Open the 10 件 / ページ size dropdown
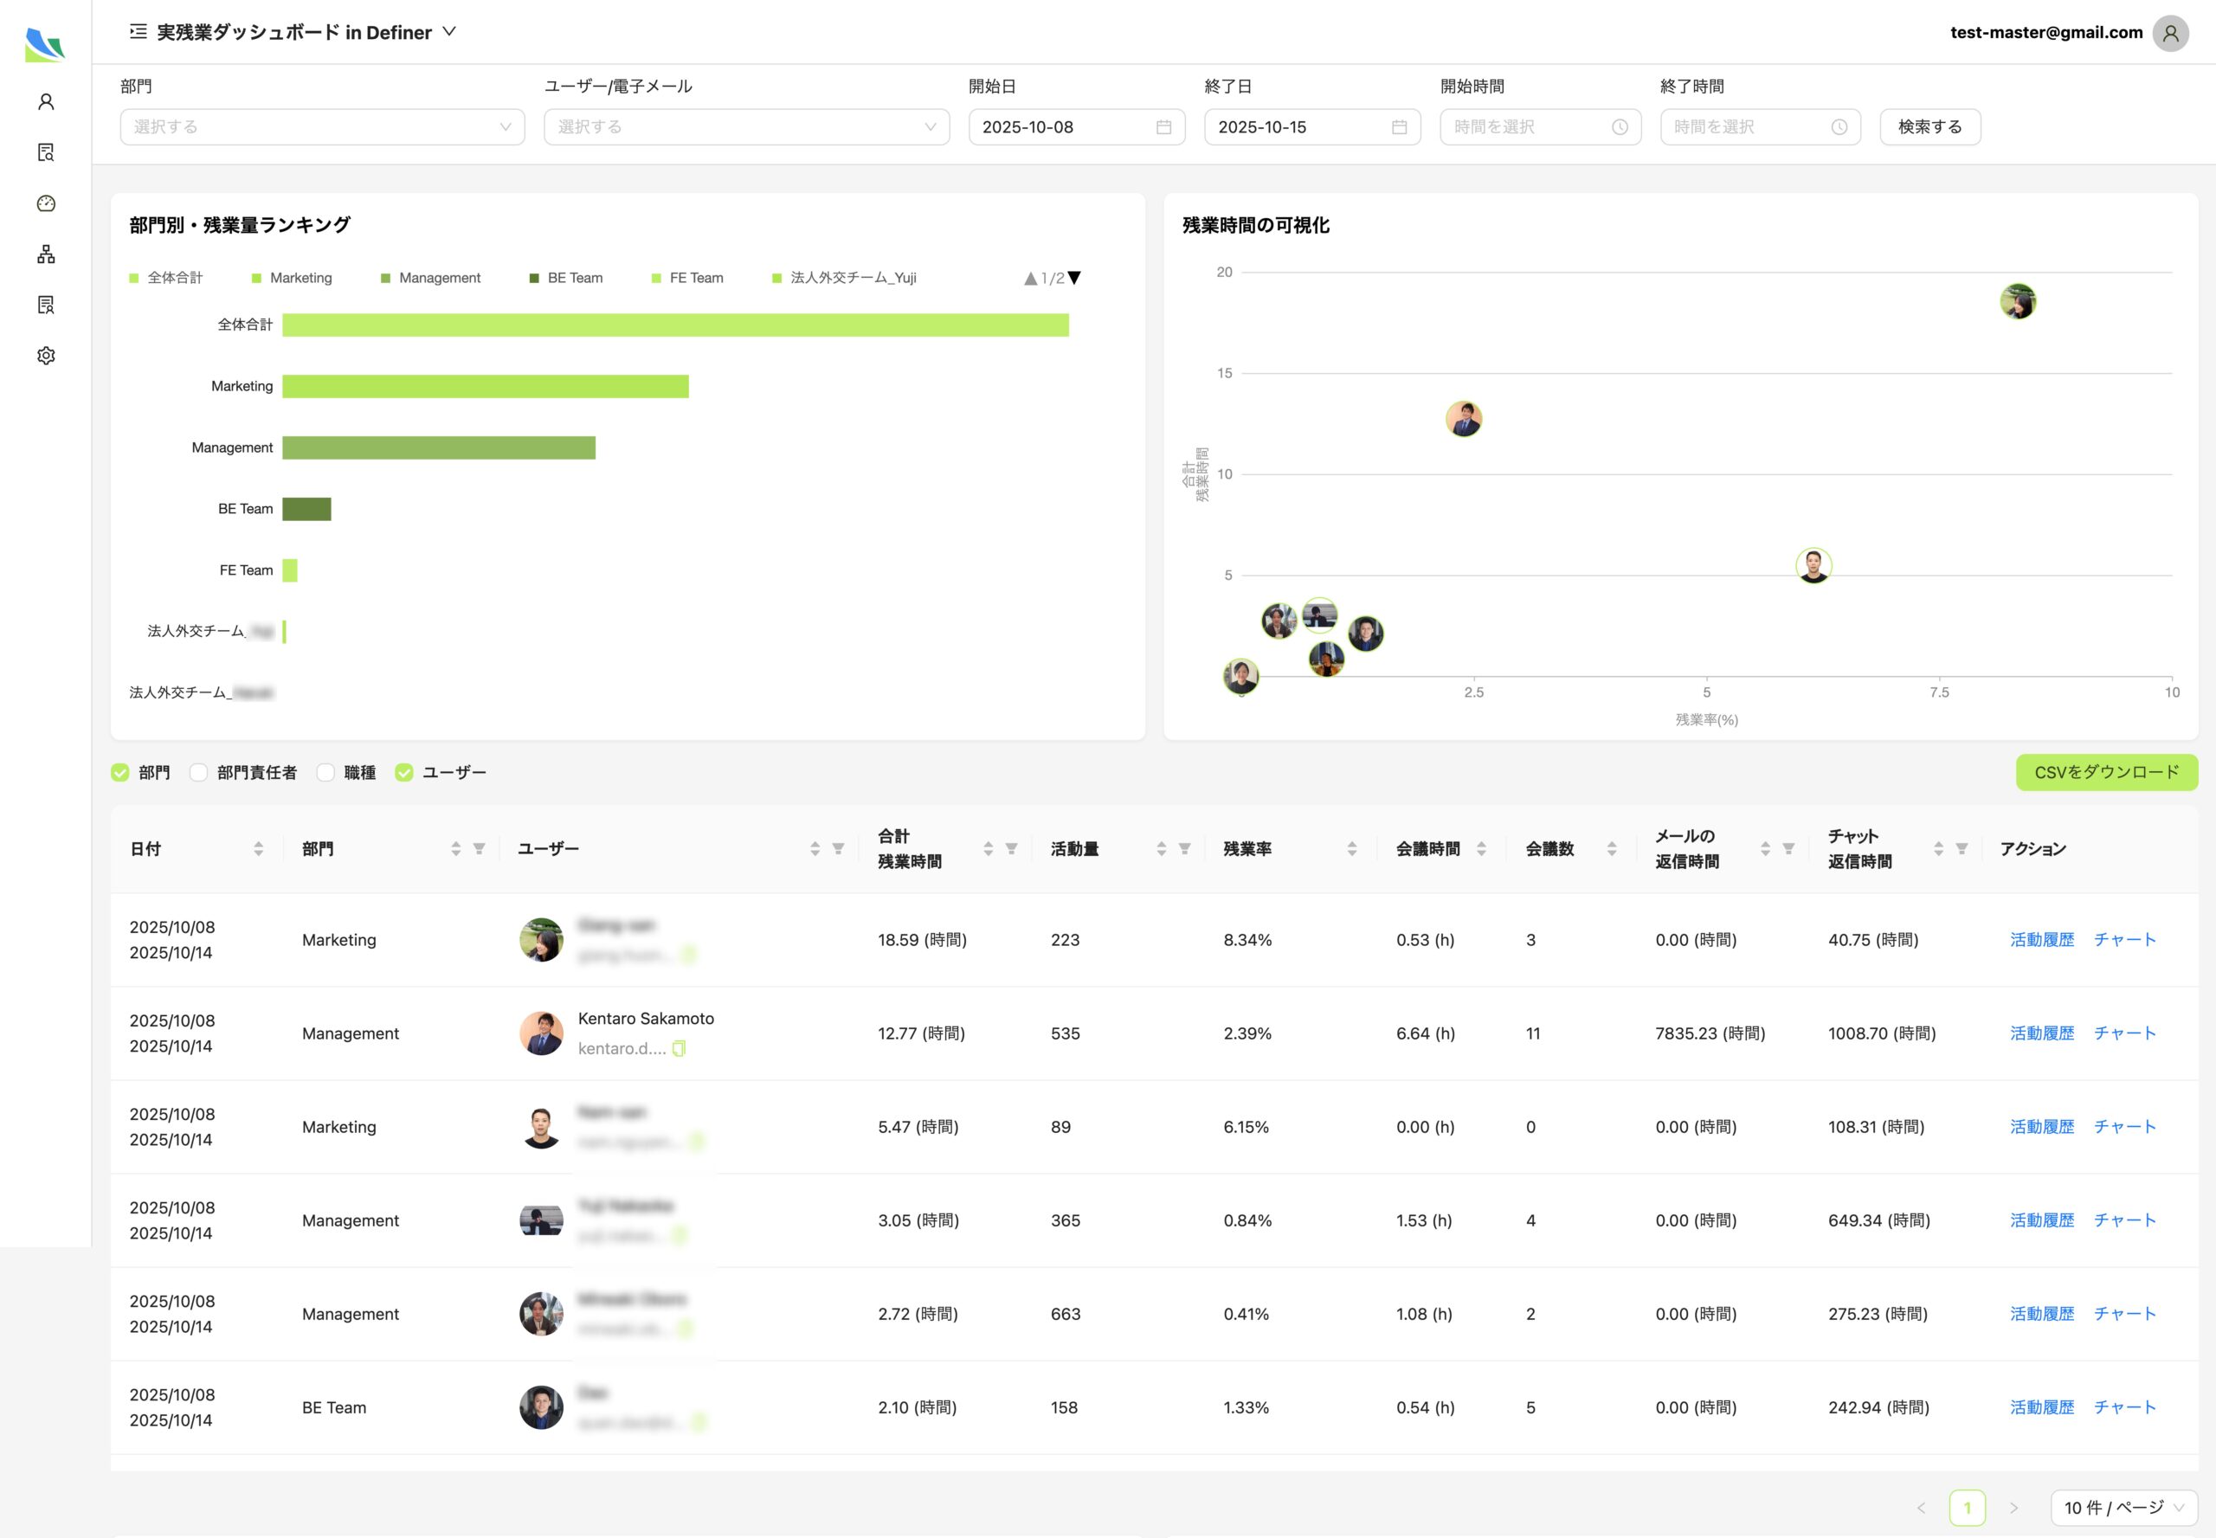Viewport: 2216px width, 1538px height. [x=2123, y=1507]
